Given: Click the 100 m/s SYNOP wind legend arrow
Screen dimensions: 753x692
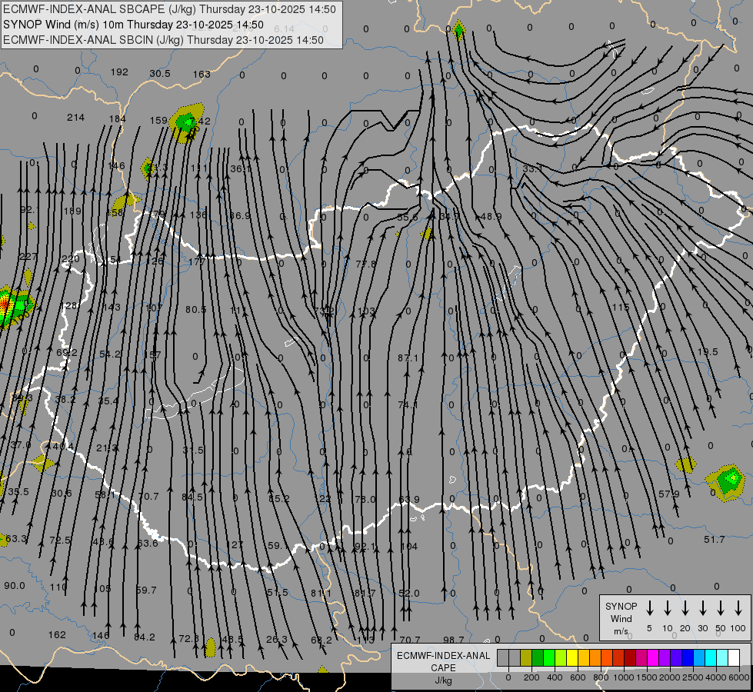Looking at the screenshot, I should click(738, 608).
